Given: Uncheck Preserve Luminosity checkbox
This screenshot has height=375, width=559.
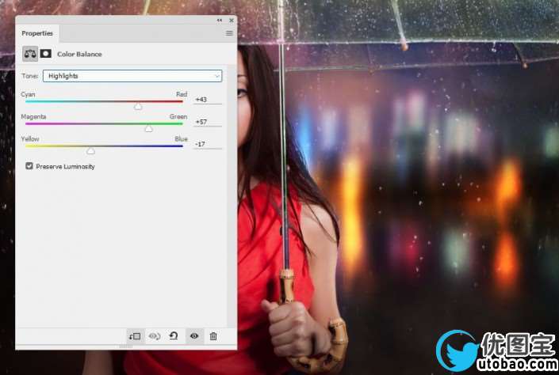Looking at the screenshot, I should coord(29,166).
